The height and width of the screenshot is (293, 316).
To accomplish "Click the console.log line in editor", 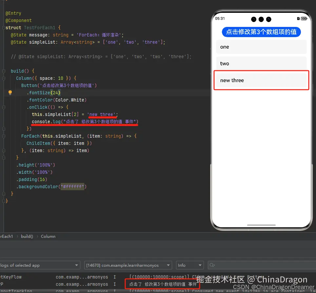I will point(85,122).
